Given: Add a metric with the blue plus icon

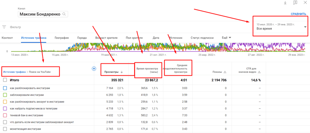Looking at the screenshot, I should (x=94, y=69).
